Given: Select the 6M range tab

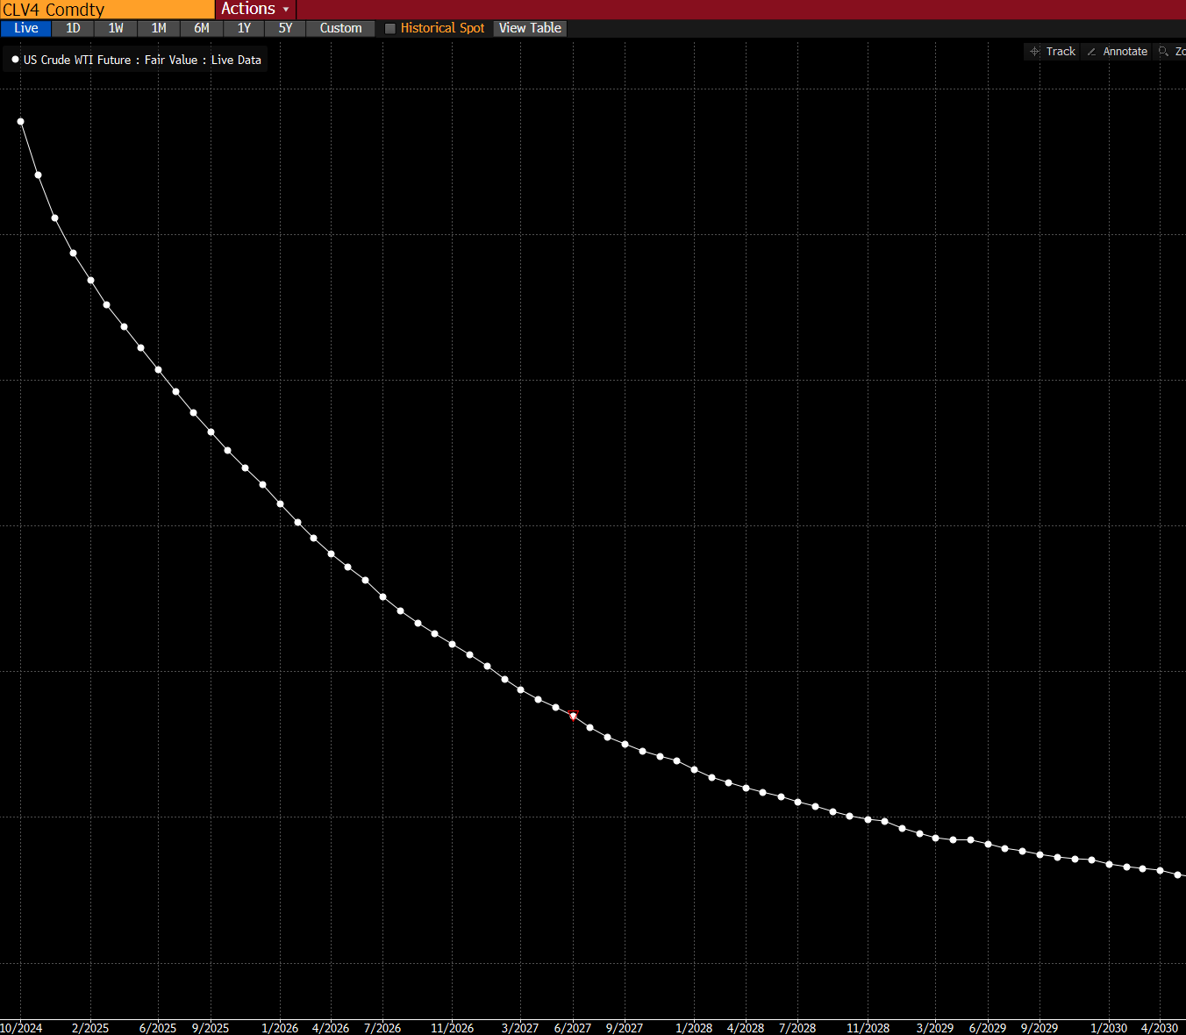Looking at the screenshot, I should 202,28.
